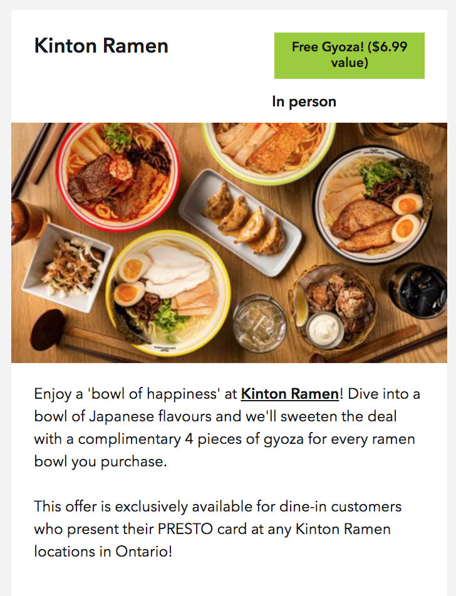Click the word PRESTO in the offer text
Image resolution: width=456 pixels, height=596 pixels.
(x=185, y=529)
